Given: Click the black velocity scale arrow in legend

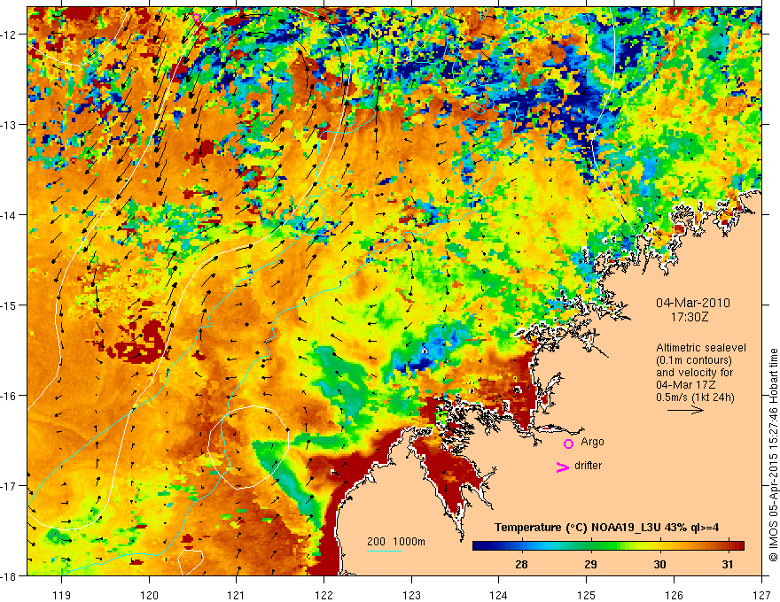Looking at the screenshot, I should [x=685, y=410].
